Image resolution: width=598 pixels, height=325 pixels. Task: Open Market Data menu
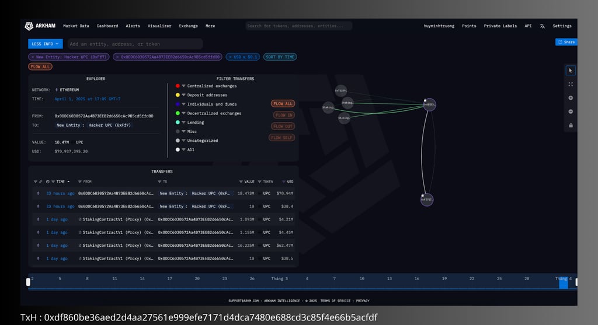(76, 26)
